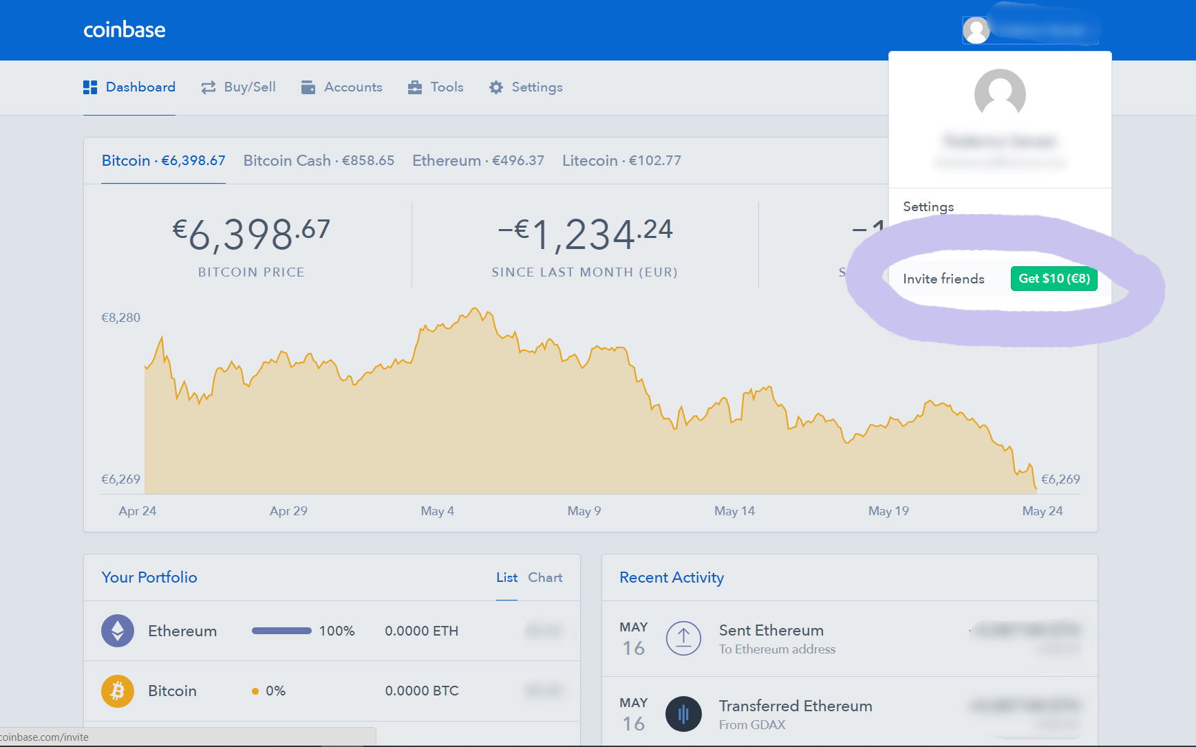Image resolution: width=1196 pixels, height=747 pixels.
Task: Select the Bitcoin price tab
Action: pyautogui.click(x=164, y=161)
